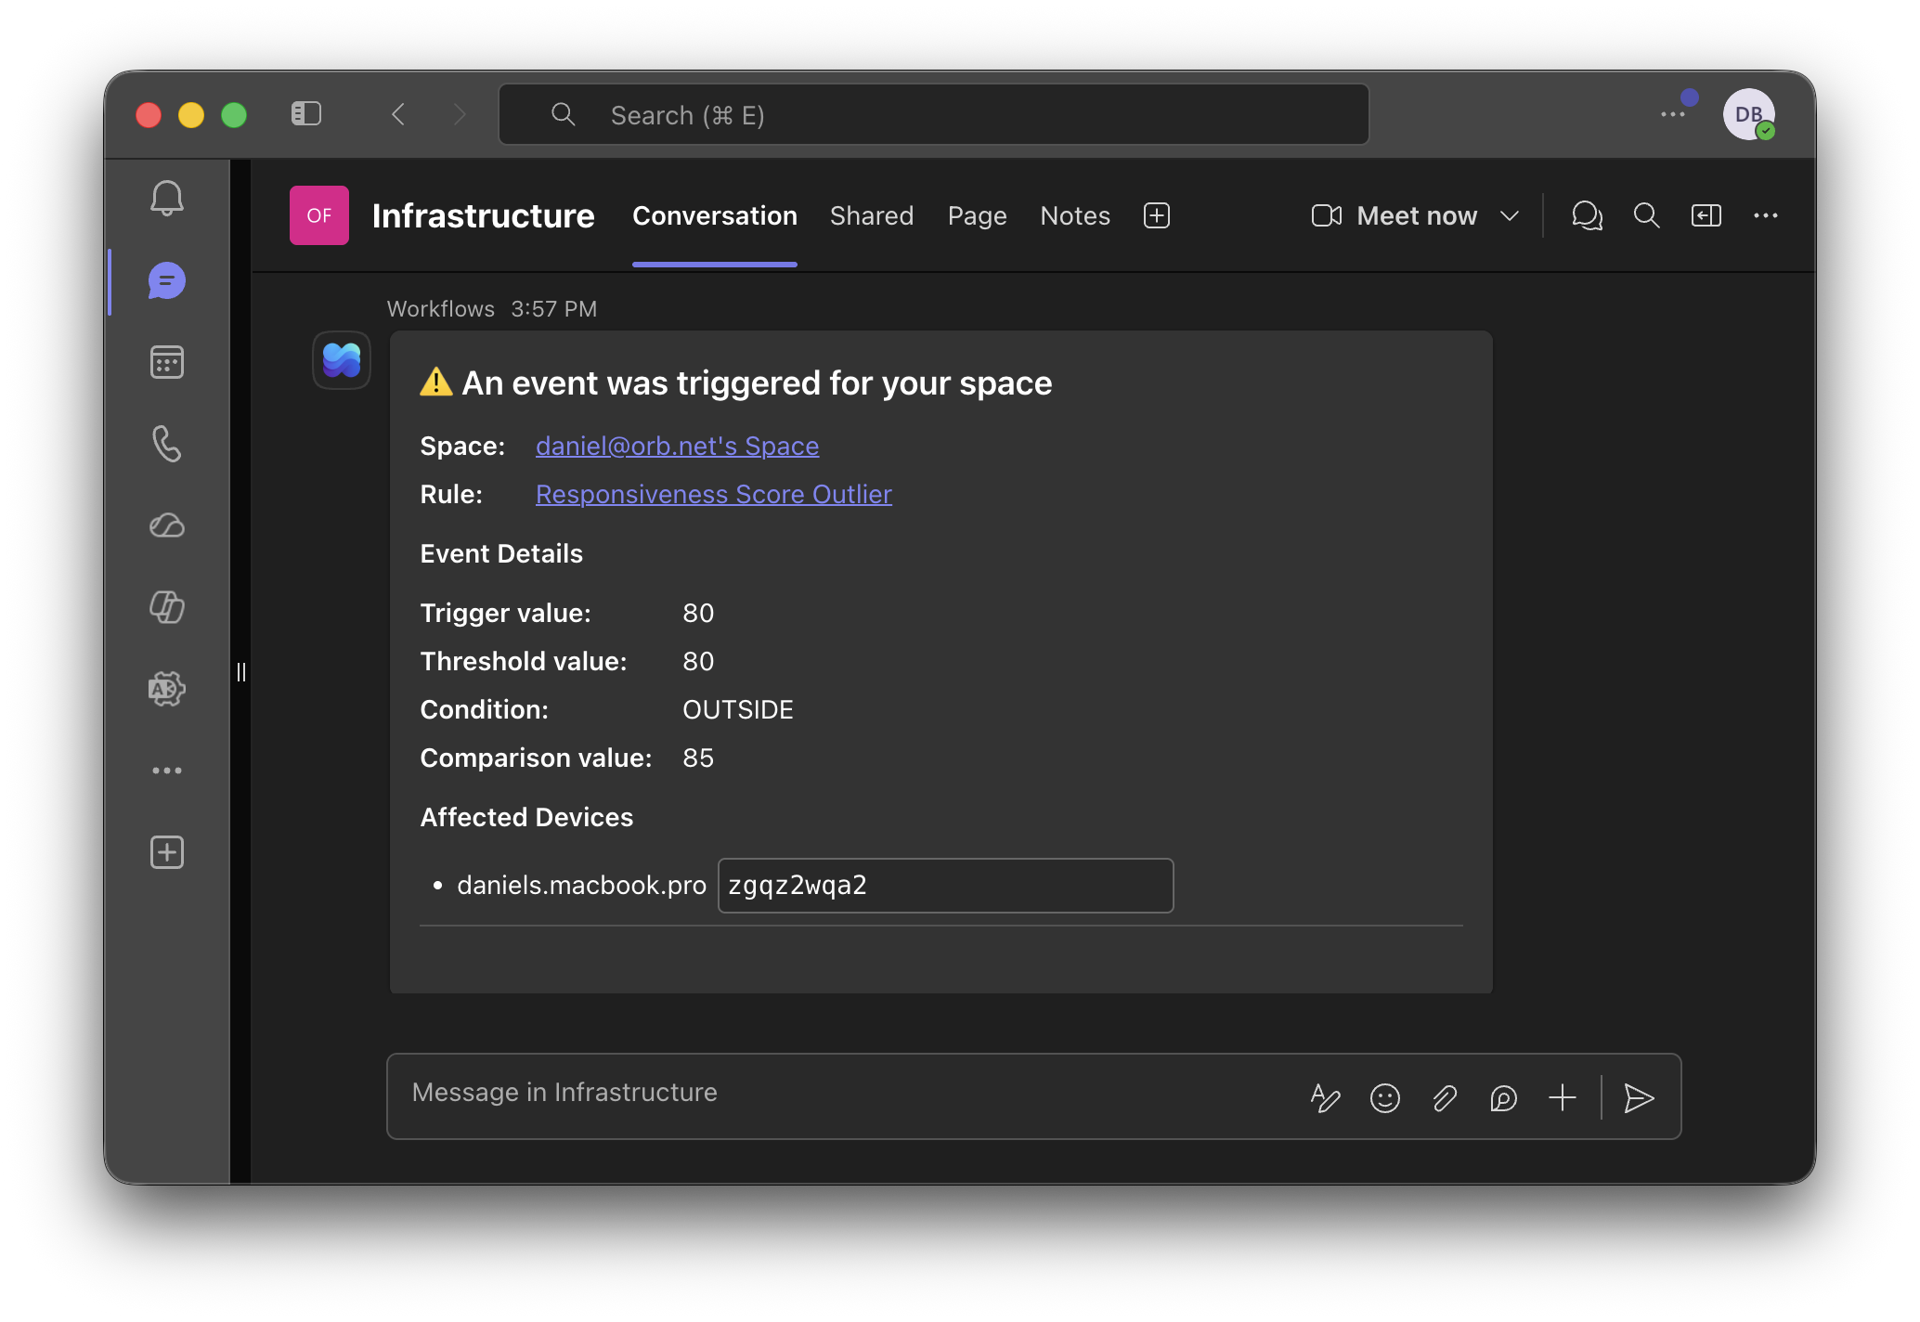Switch to the Shared tab
Image resolution: width=1920 pixels, height=1322 pixels.
coord(872,215)
